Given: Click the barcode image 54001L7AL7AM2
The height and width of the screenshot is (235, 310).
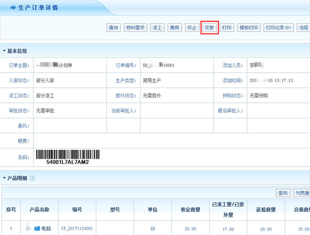Looking at the screenshot, I should [68, 157].
